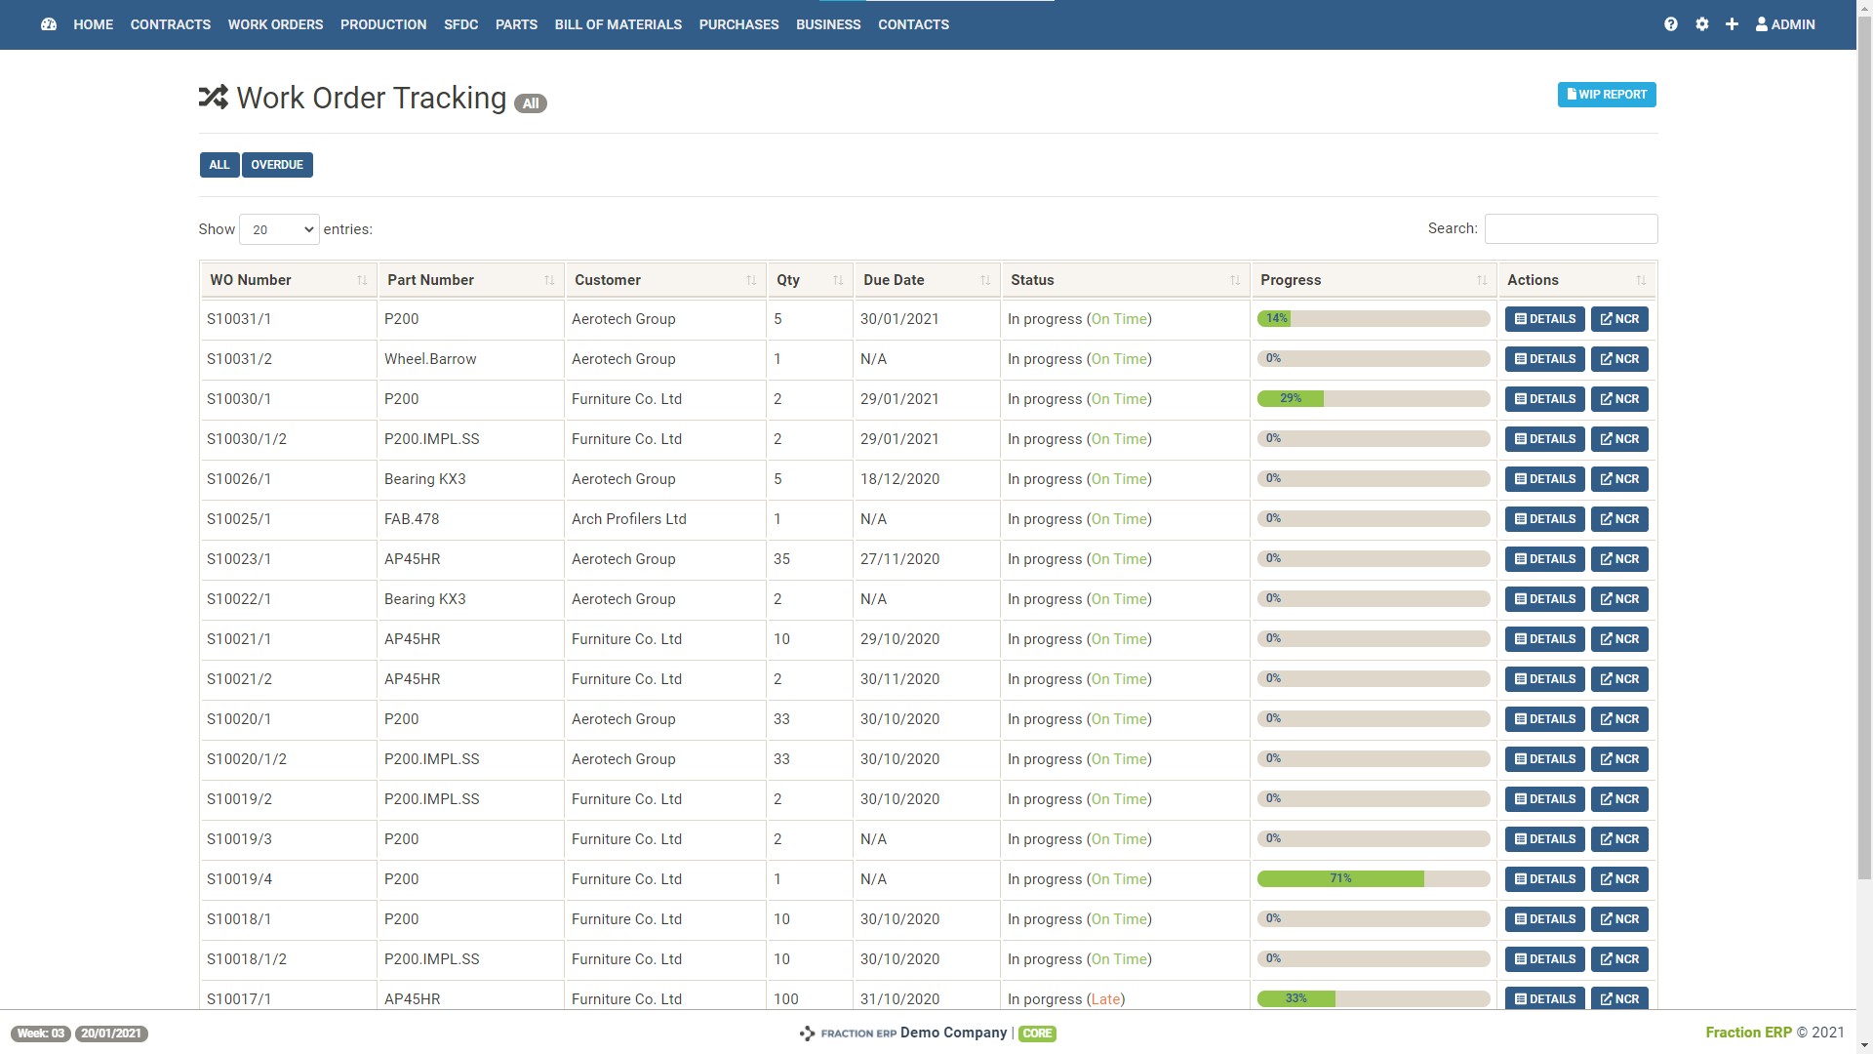This screenshot has width=1873, height=1054.
Task: Sort table by Progress column arrows
Action: point(1482,281)
